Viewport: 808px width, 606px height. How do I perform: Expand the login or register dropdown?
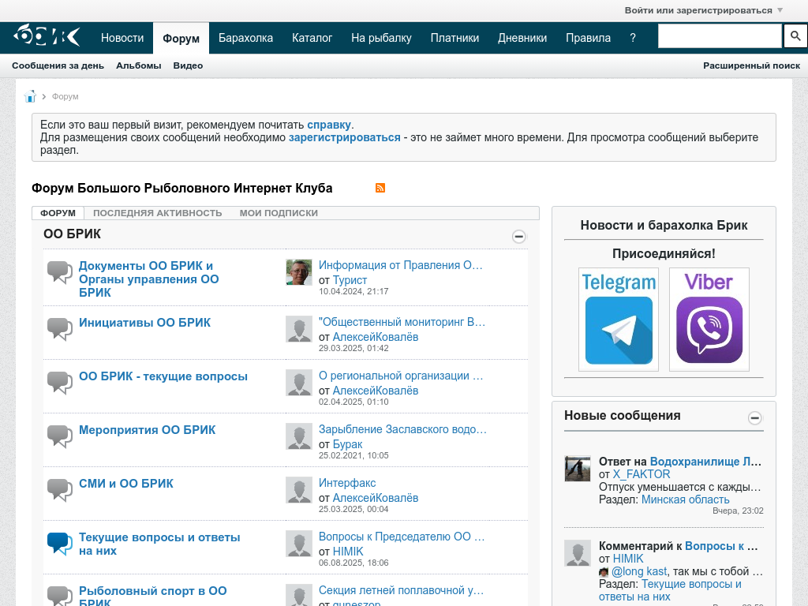(703, 10)
